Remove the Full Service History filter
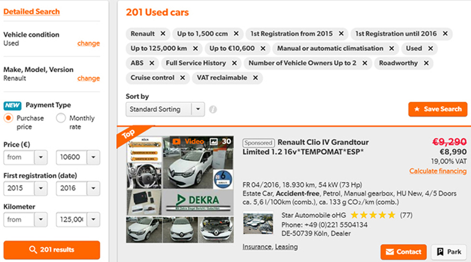471x262 pixels. coord(234,63)
